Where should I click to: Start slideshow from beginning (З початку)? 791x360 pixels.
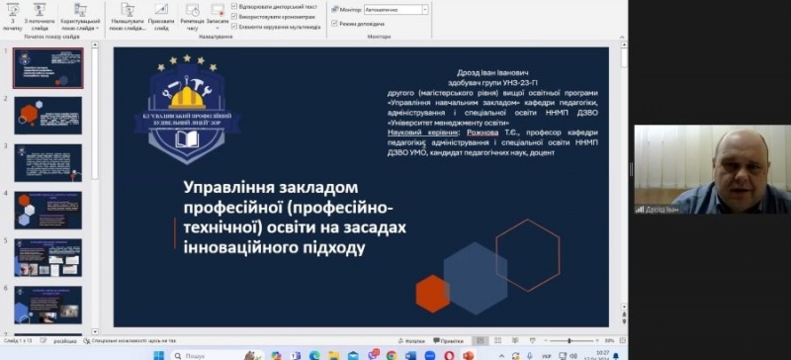tap(13, 17)
